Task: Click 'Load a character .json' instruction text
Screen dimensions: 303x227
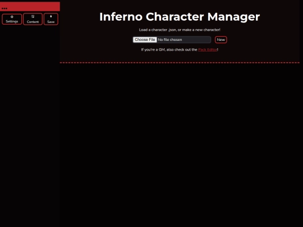Action: [180, 30]
